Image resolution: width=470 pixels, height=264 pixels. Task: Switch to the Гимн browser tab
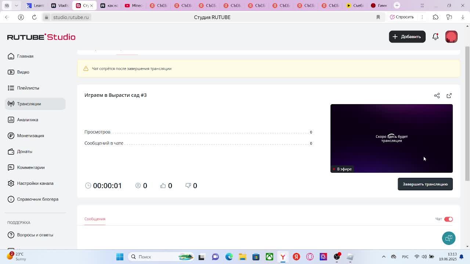tap(379, 5)
